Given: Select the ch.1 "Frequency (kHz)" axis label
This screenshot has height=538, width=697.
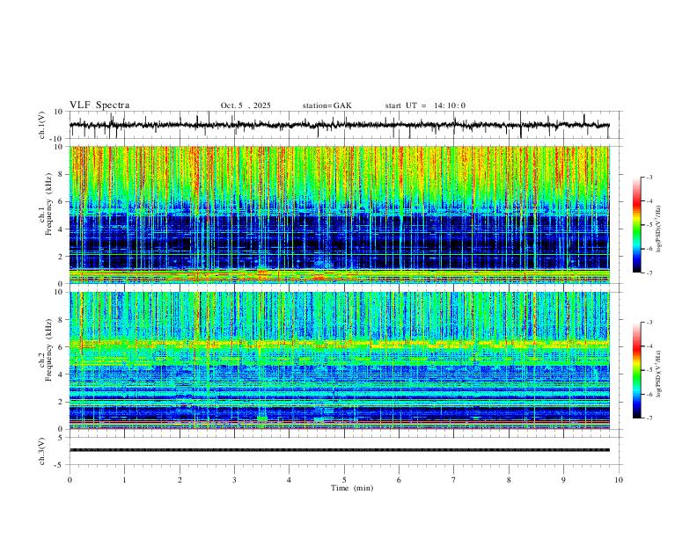Looking at the screenshot, I should tap(49, 205).
